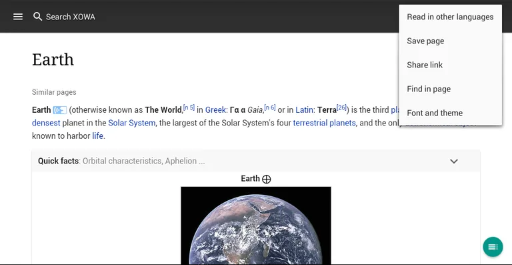Screen dimensions: 512x265
Task: Click the Earth symbol beside infobox title
Action: click(267, 179)
